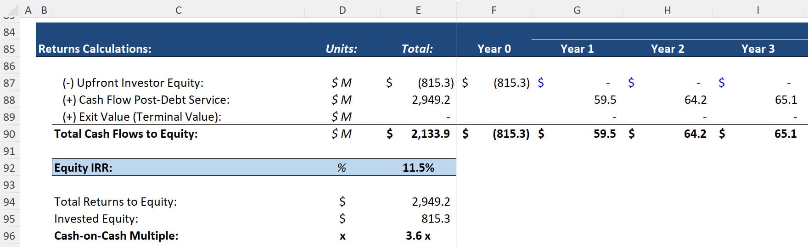808x247 pixels.
Task: Click the 'Year 2' column heading
Action: tap(668, 49)
